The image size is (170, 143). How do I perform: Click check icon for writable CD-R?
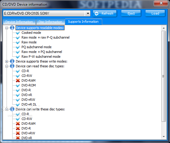pos(18,114)
